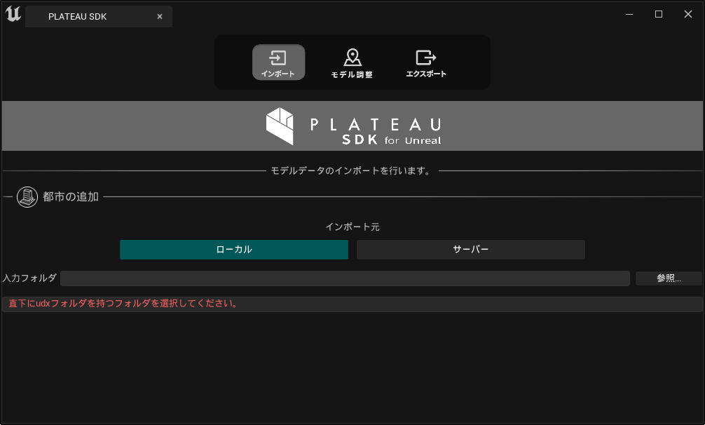Close the PLATEAU SDK window

coord(688,15)
